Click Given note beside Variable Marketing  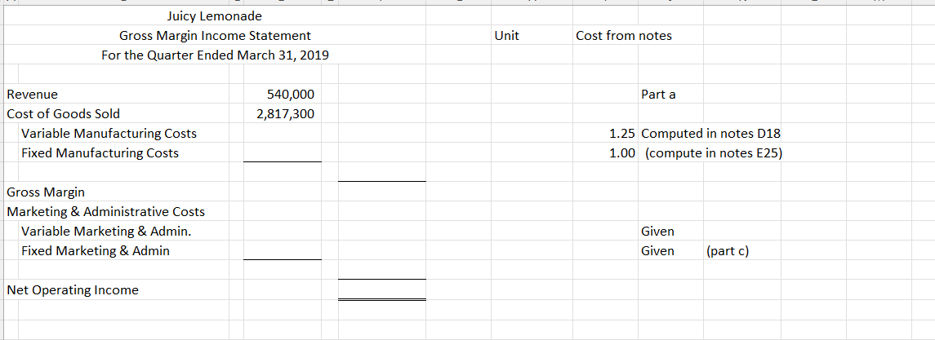657,231
